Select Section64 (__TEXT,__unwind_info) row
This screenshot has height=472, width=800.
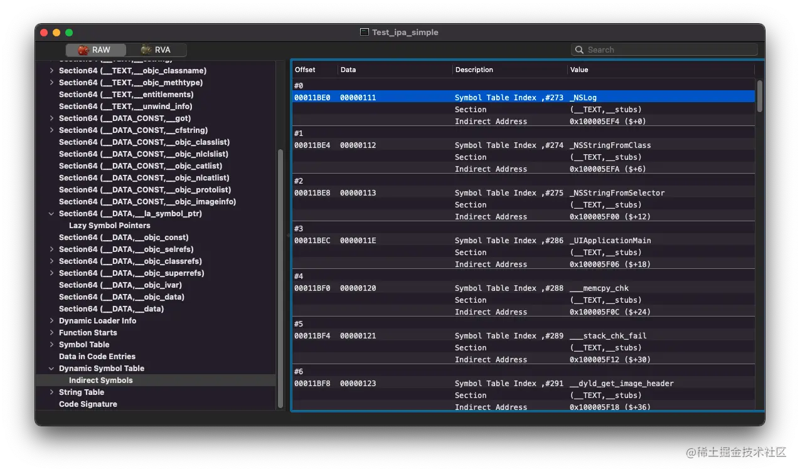(x=156, y=107)
